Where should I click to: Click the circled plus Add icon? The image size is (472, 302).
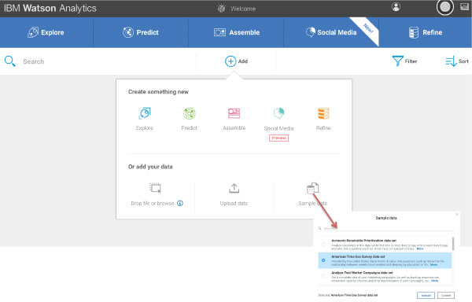230,61
